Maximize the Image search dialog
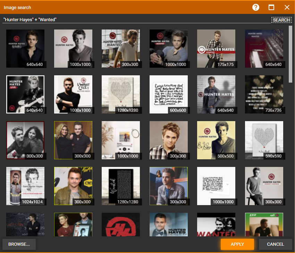The width and height of the screenshot is (295, 253). 271,7
